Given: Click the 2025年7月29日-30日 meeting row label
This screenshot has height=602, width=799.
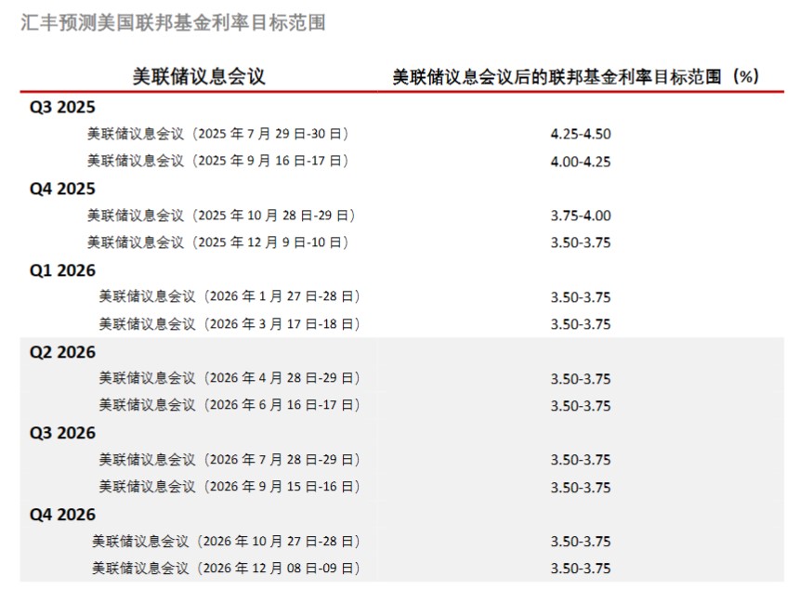Looking at the screenshot, I should 219,134.
